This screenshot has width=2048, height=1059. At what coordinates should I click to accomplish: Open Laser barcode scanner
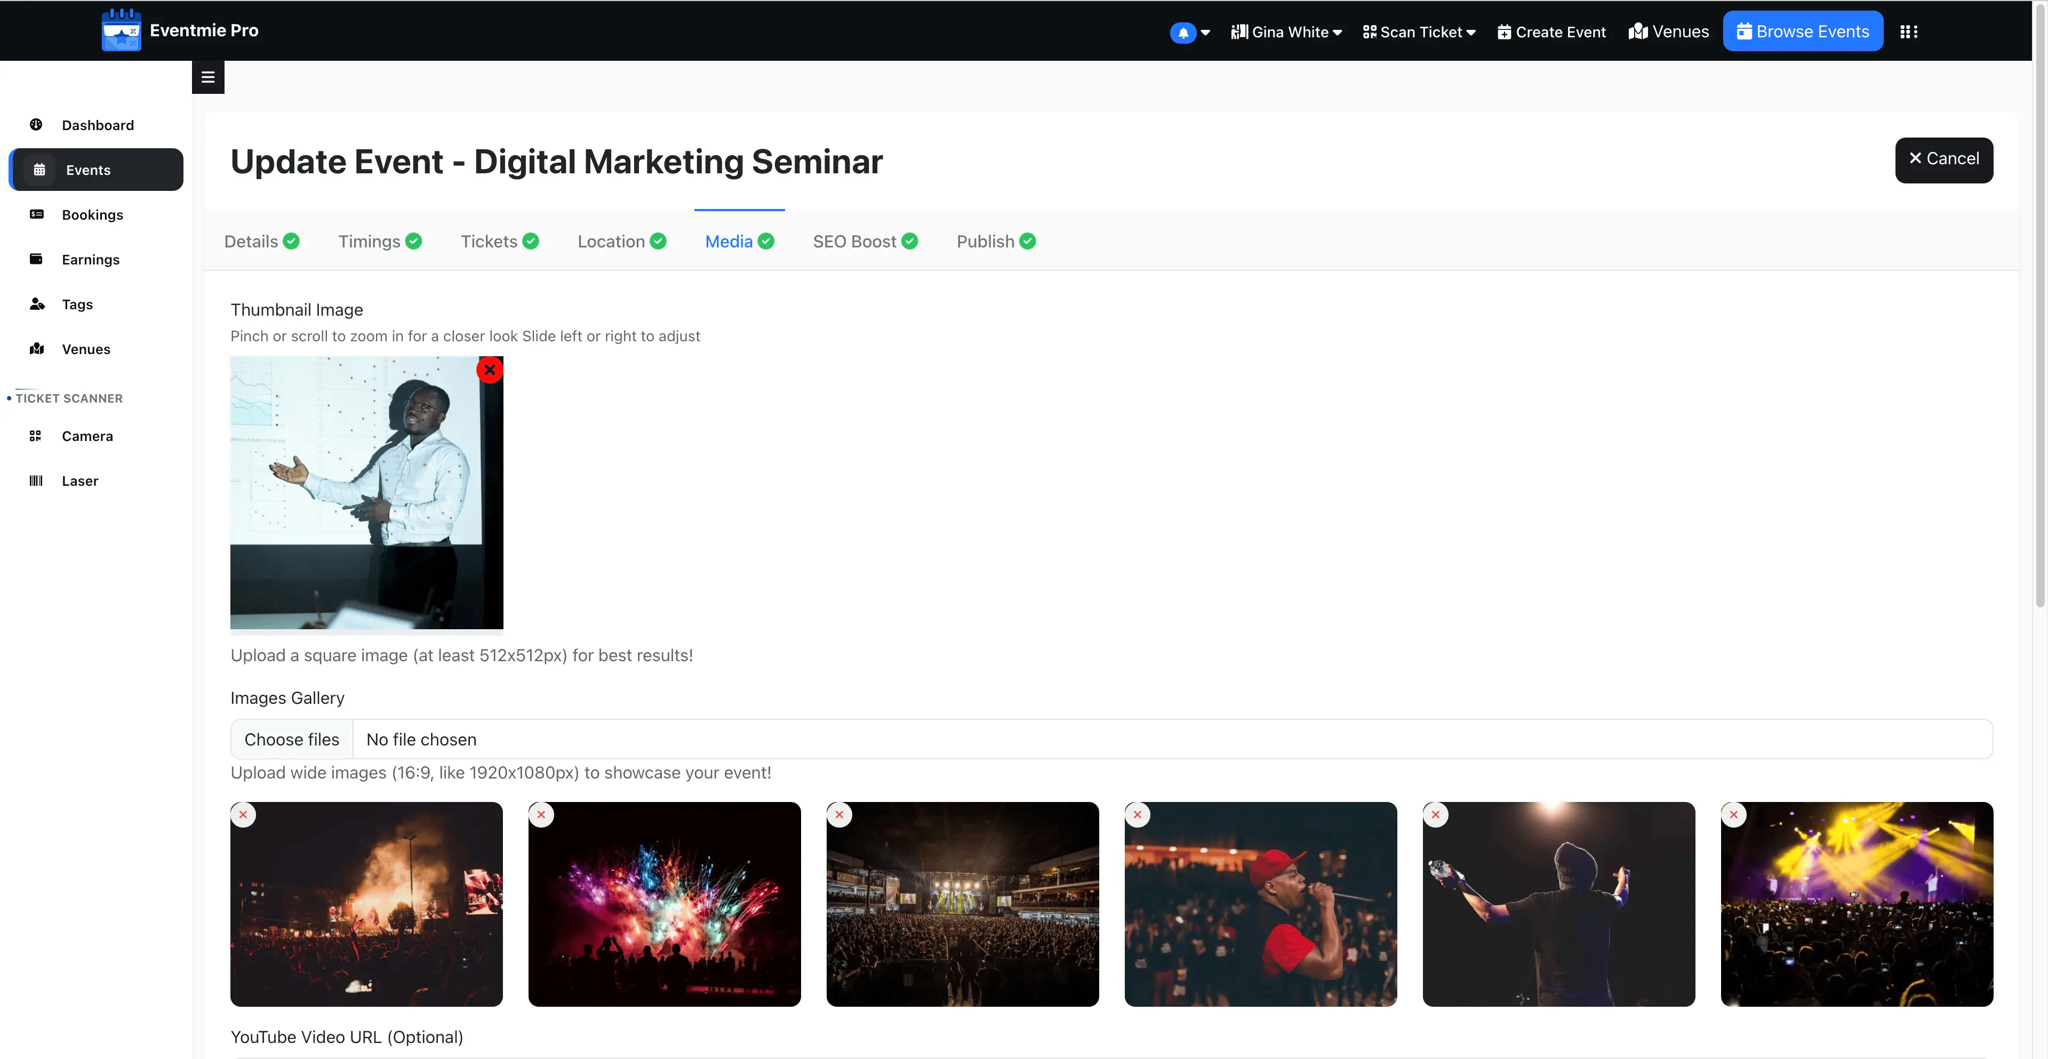pos(79,481)
